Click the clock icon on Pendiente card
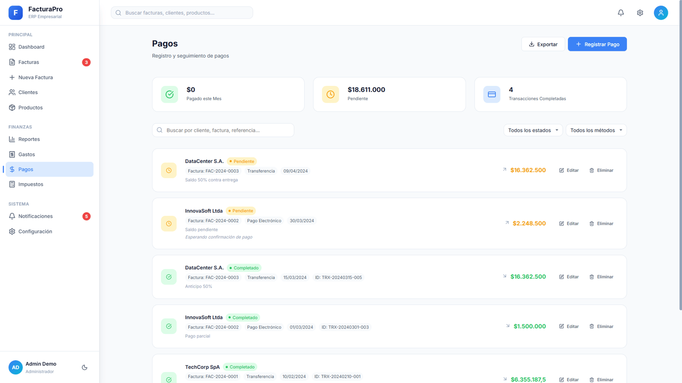This screenshot has width=682, height=383. [331, 95]
